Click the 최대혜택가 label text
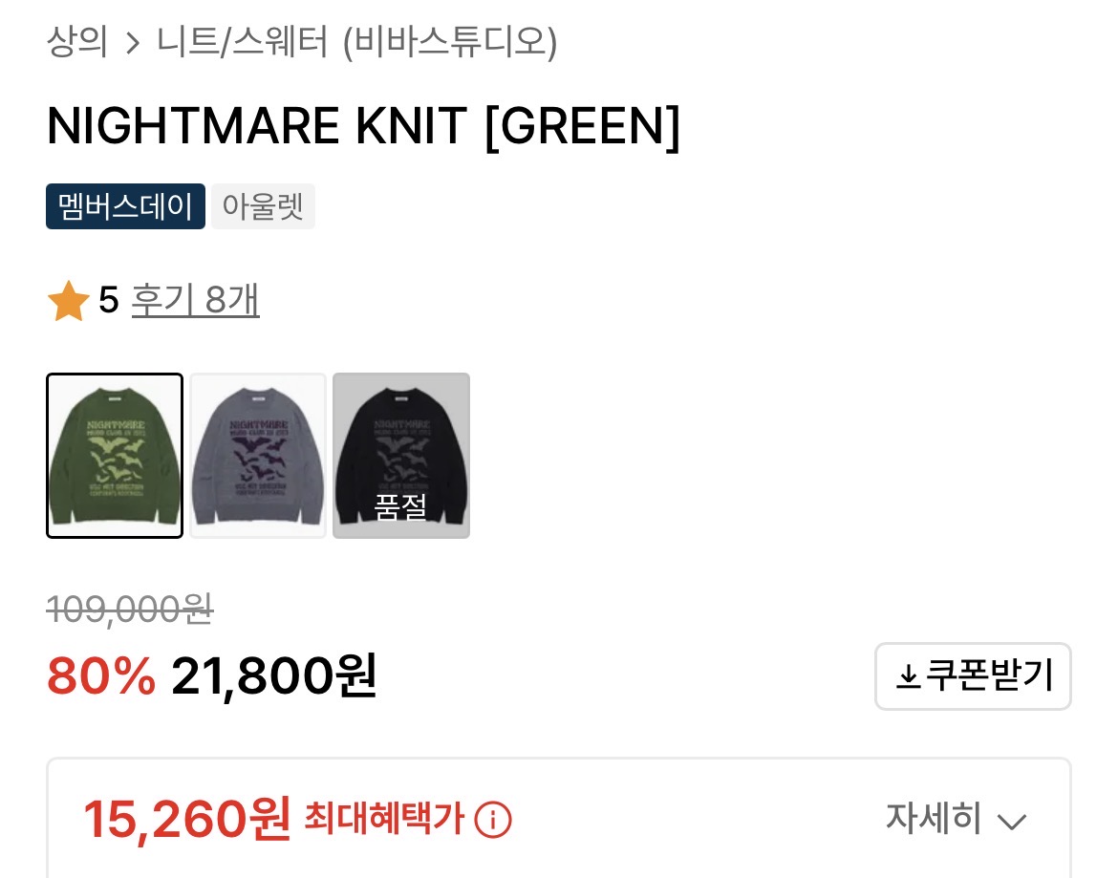 click(384, 818)
